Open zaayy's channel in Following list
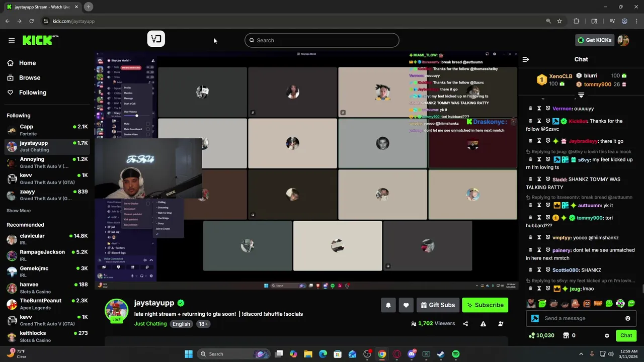 47,195
